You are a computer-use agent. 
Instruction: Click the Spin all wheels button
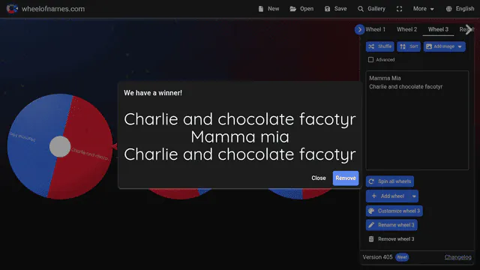390,181
